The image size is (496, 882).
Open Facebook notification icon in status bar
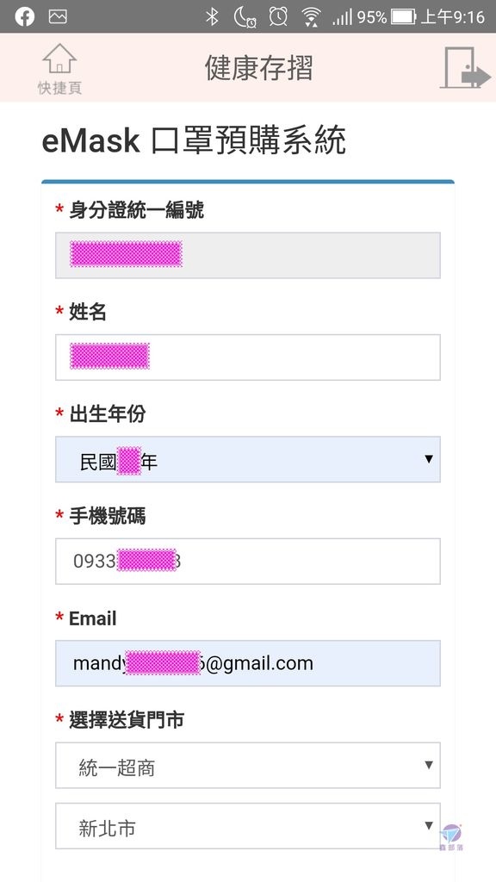click(25, 17)
